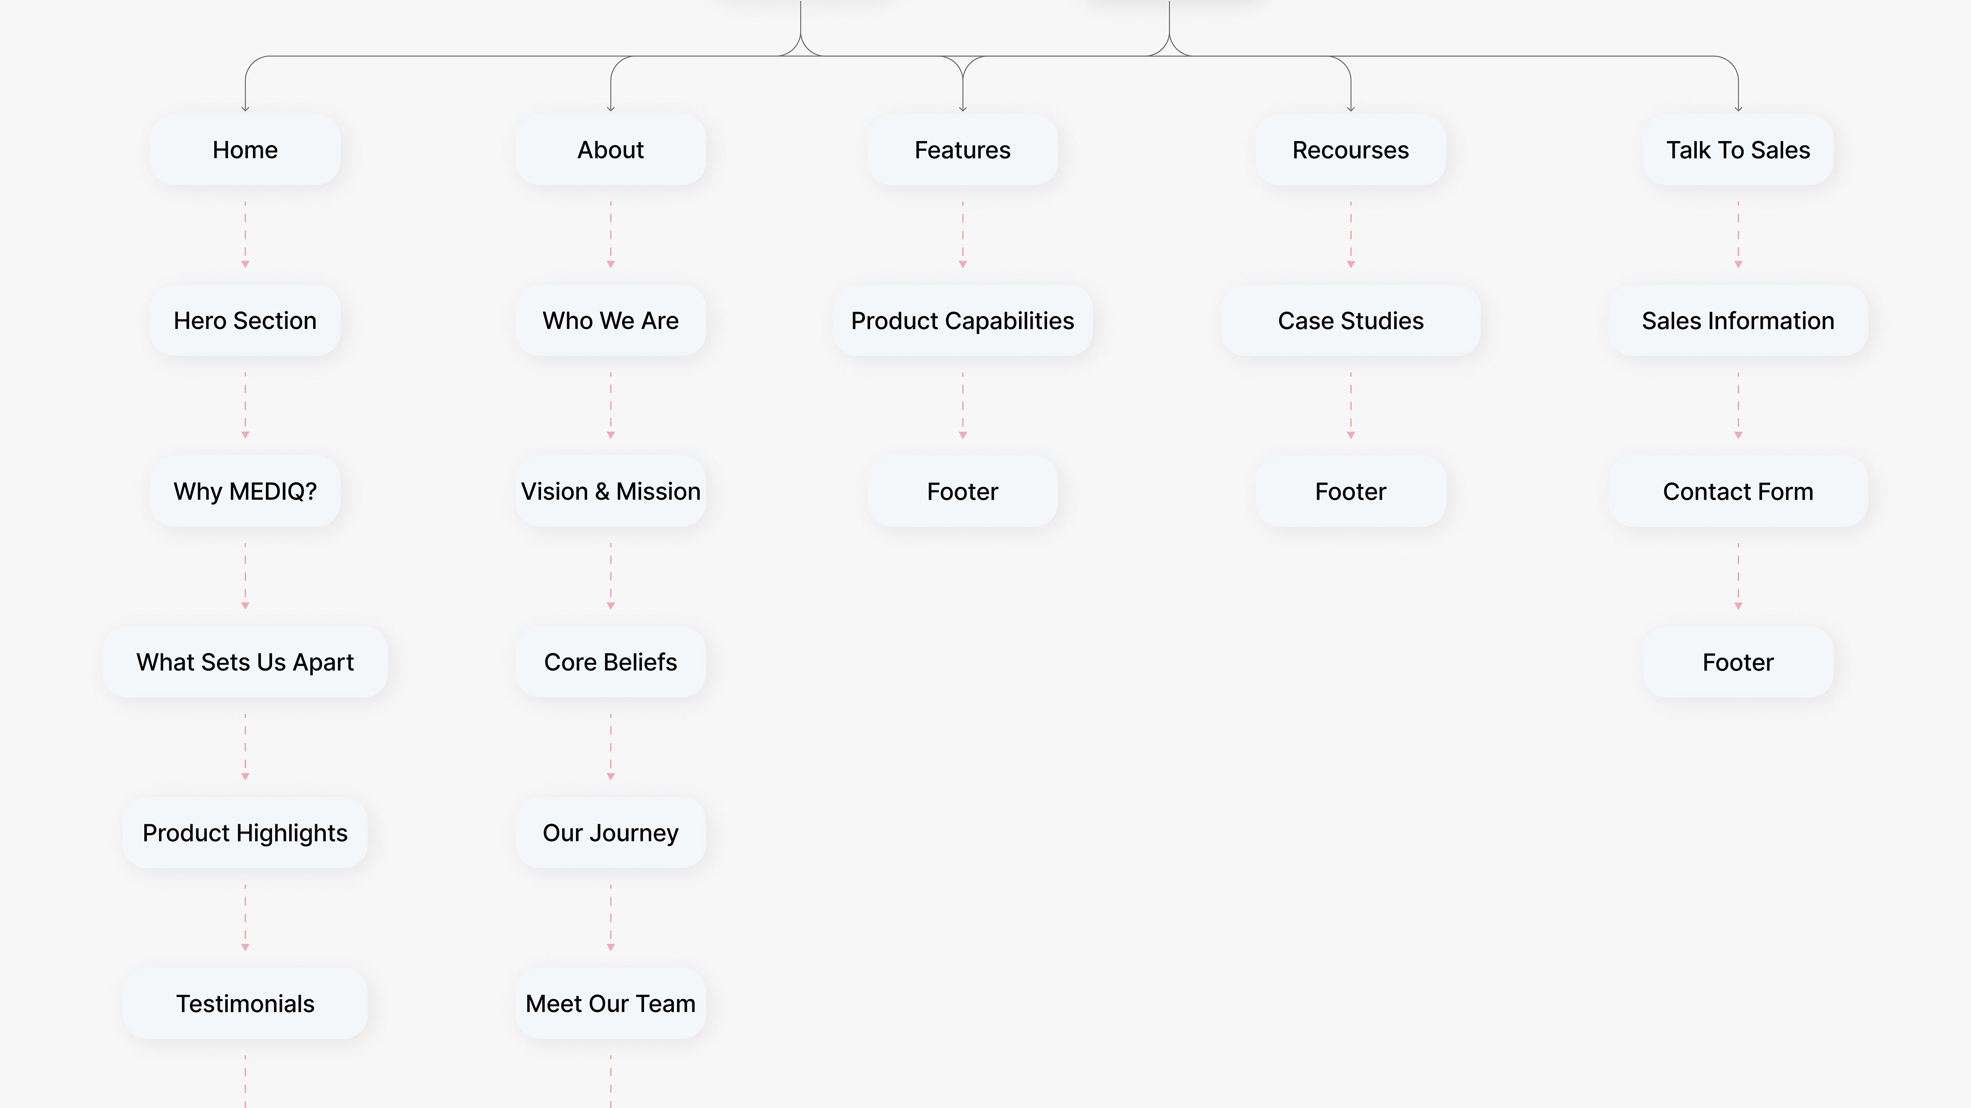Click the Sales Information node
This screenshot has width=1971, height=1108.
coord(1737,321)
